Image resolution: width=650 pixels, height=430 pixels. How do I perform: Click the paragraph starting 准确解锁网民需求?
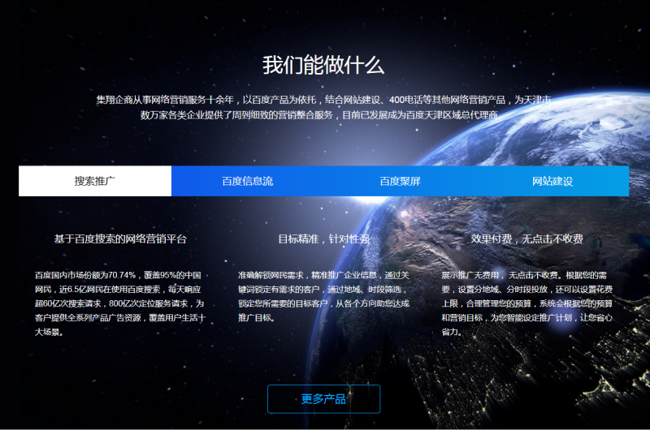[323, 296]
